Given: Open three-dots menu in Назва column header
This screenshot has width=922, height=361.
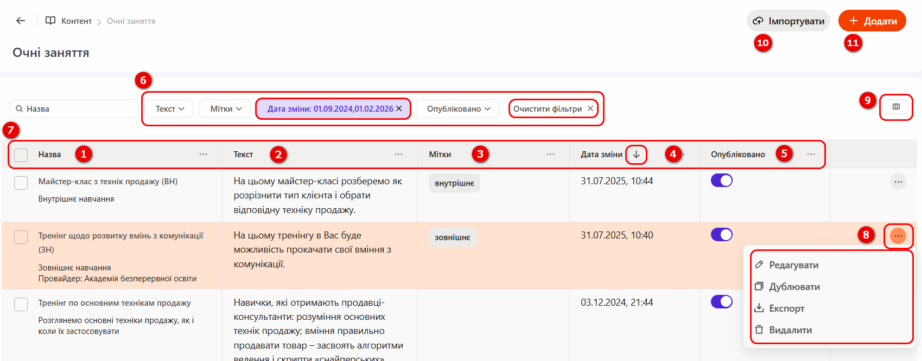Looking at the screenshot, I should click(203, 154).
